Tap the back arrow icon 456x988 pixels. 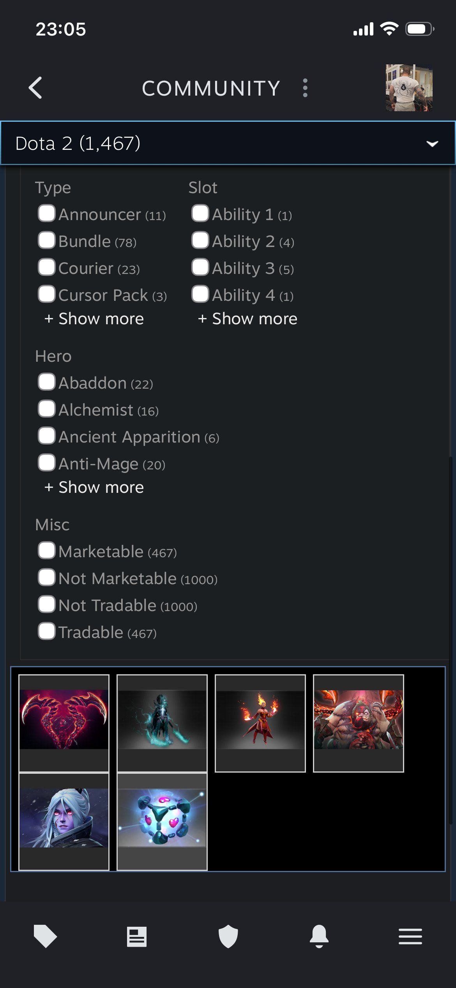pyautogui.click(x=35, y=88)
